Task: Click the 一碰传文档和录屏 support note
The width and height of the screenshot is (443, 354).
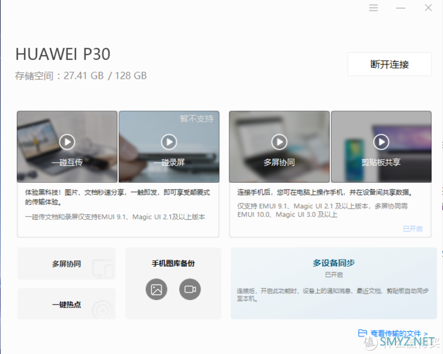Action: [x=115, y=217]
